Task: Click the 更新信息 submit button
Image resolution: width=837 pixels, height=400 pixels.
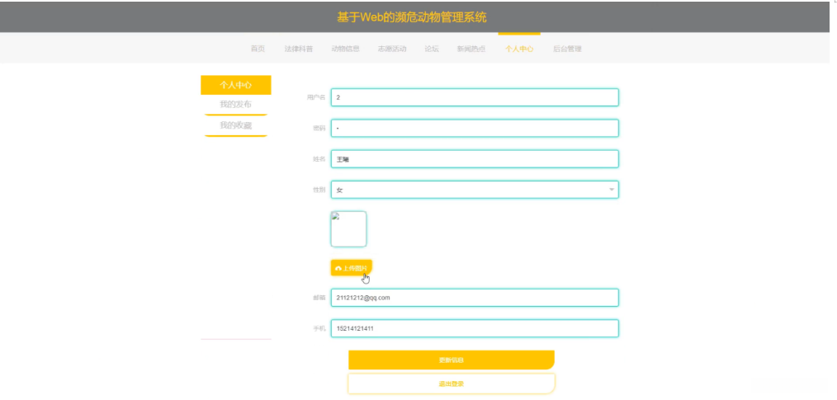Action: pyautogui.click(x=451, y=360)
